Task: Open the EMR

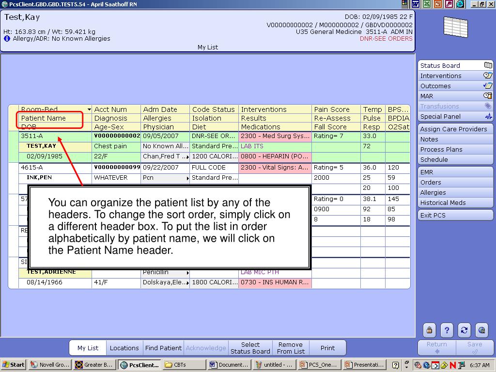Action: coord(455,172)
